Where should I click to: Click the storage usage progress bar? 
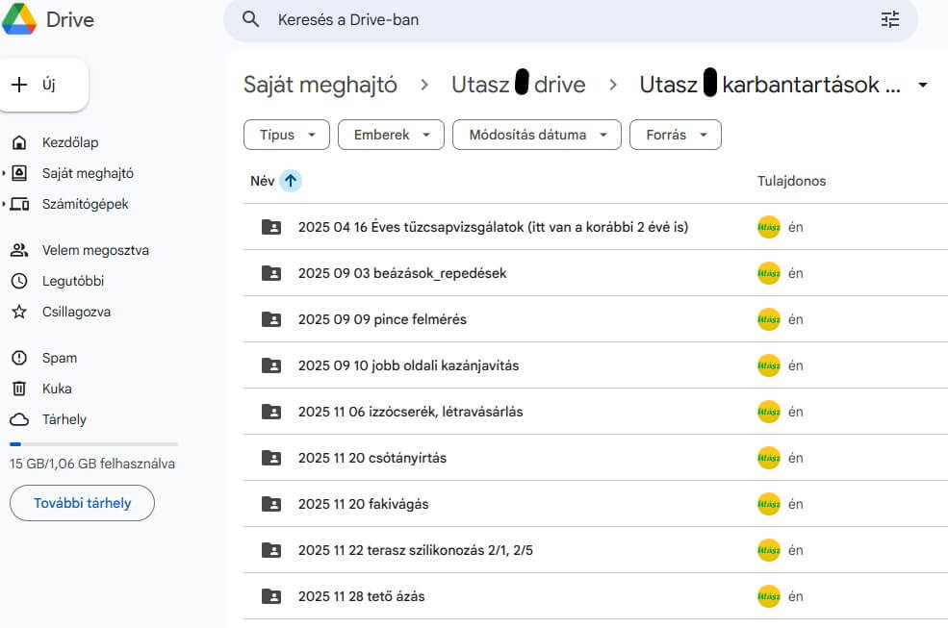pyautogui.click(x=93, y=443)
